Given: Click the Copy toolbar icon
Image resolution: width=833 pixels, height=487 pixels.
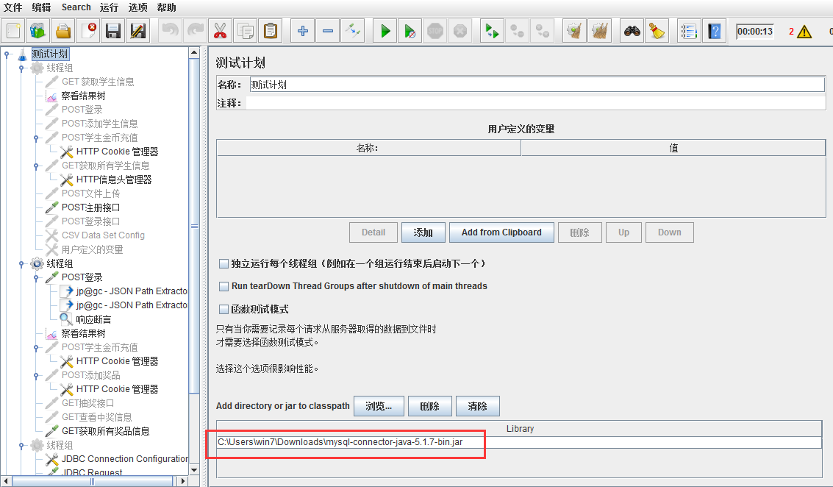Looking at the screenshot, I should click(x=246, y=31).
